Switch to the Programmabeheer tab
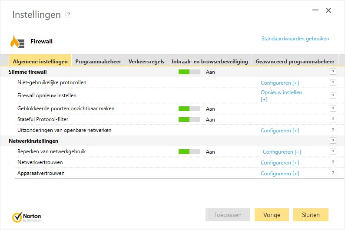Viewport: 345px width, 230px height. pyautogui.click(x=98, y=62)
